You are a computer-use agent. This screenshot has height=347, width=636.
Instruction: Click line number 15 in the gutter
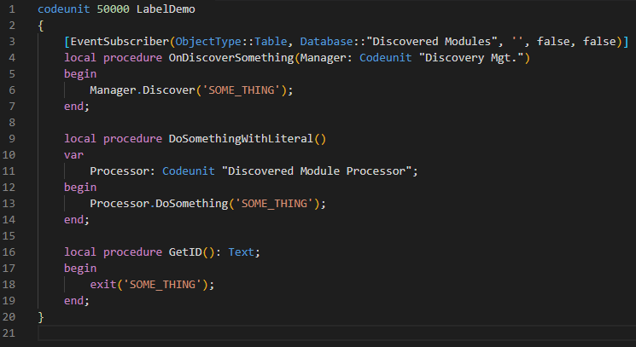click(9, 235)
